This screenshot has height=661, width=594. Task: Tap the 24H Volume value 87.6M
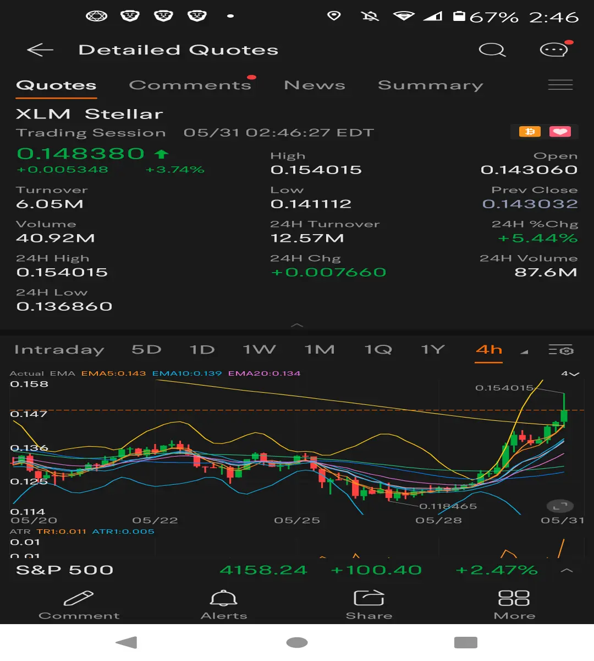(x=546, y=272)
